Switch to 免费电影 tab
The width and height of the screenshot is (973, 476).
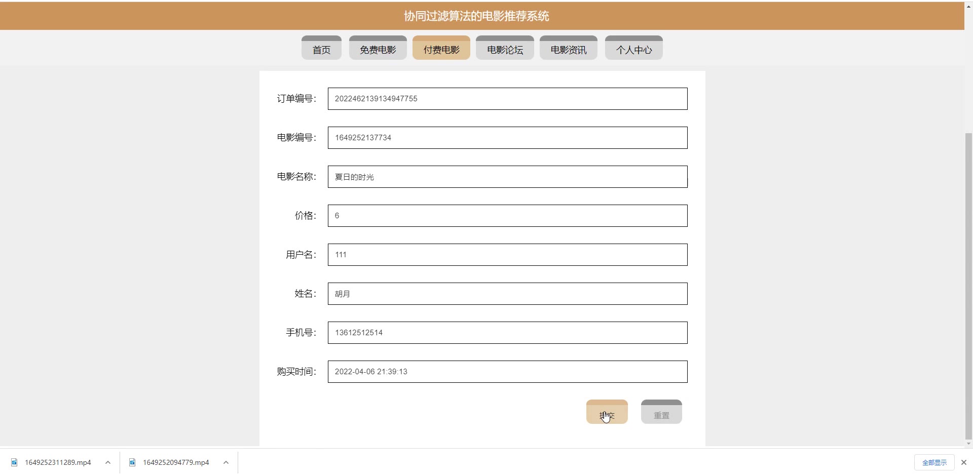[x=378, y=48]
